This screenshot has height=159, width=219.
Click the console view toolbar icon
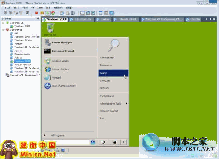coord(111,13)
